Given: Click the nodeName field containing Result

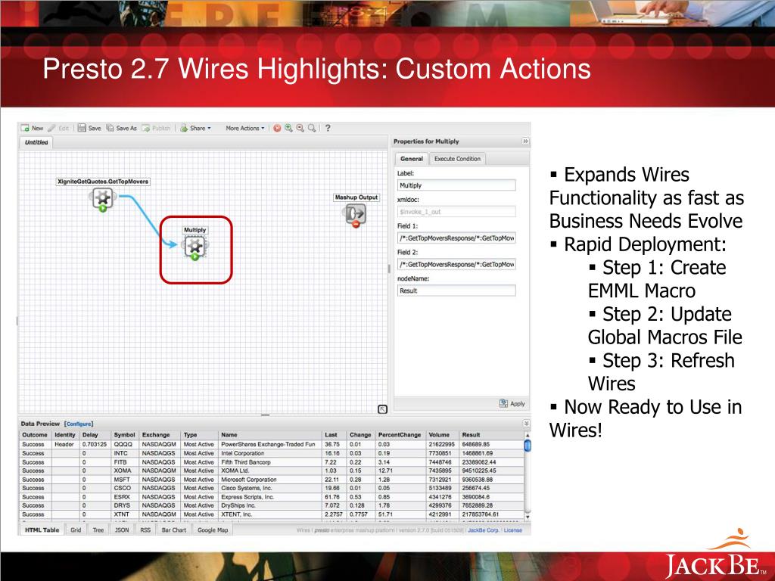Looking at the screenshot, I should click(456, 290).
